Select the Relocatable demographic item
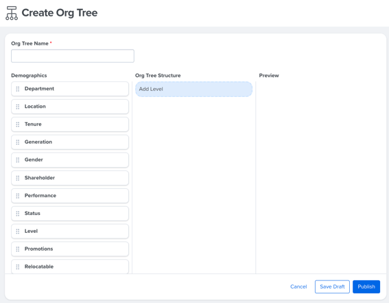Viewport: 389px width, 303px height. click(x=70, y=267)
